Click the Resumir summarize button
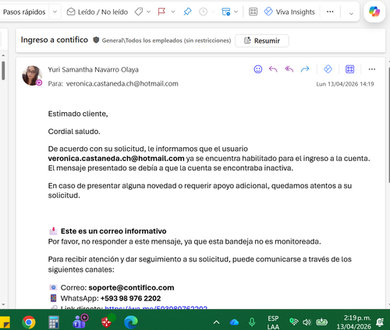The width and height of the screenshot is (390, 330). (x=262, y=40)
